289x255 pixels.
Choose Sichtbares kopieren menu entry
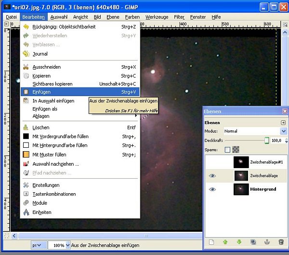click(80, 84)
